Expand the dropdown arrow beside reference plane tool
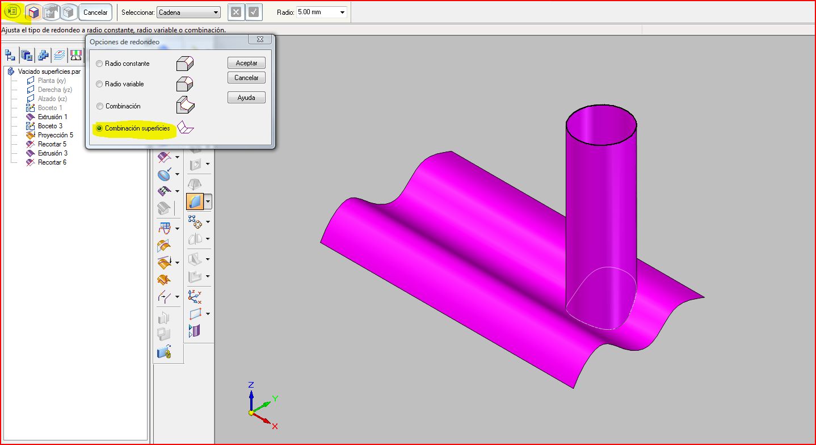 [x=208, y=314]
